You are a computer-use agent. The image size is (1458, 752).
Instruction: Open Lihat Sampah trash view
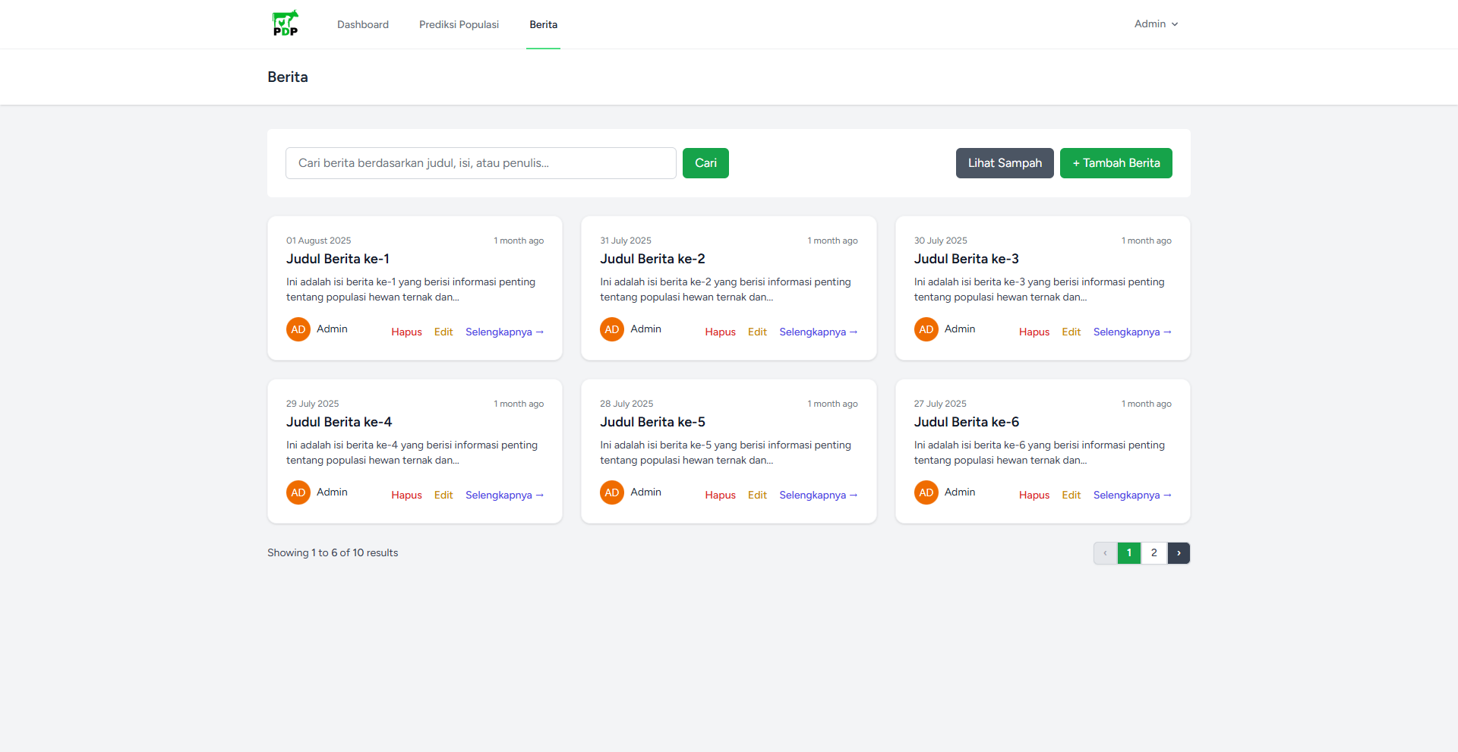pos(1005,163)
